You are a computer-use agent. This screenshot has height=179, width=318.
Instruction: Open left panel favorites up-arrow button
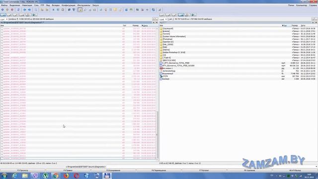[154, 22]
